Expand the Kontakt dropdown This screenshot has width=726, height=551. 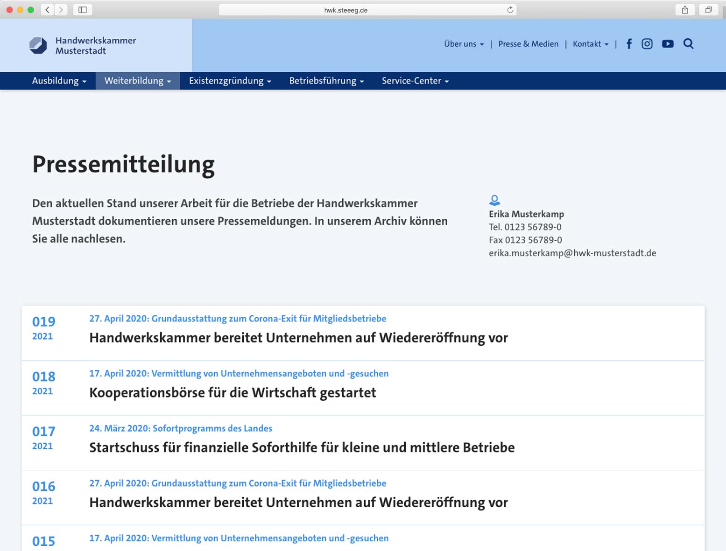click(x=590, y=44)
